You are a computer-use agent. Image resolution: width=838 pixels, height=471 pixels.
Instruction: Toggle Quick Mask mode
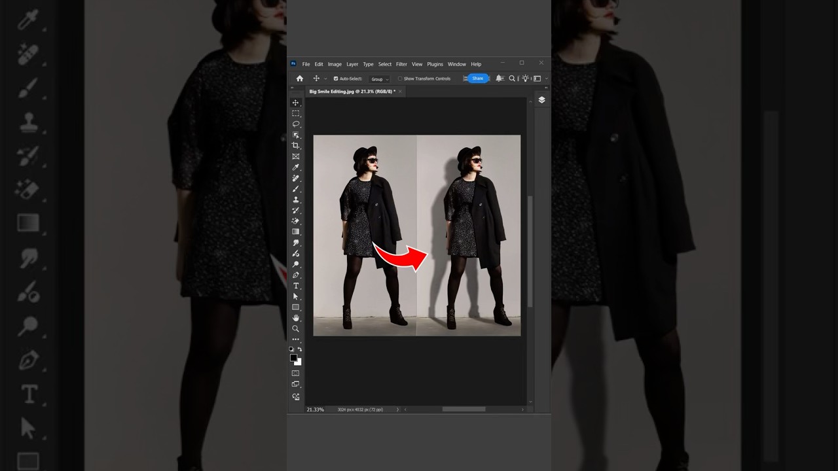tap(295, 374)
